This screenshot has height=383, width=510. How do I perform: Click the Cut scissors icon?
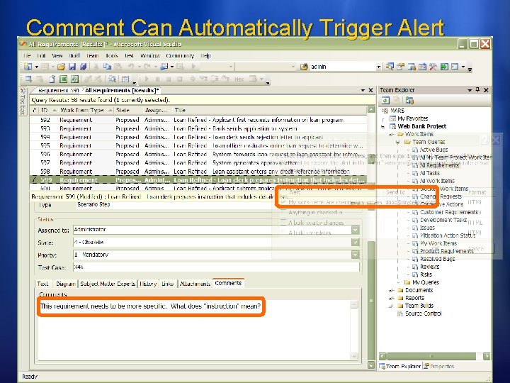(96, 67)
